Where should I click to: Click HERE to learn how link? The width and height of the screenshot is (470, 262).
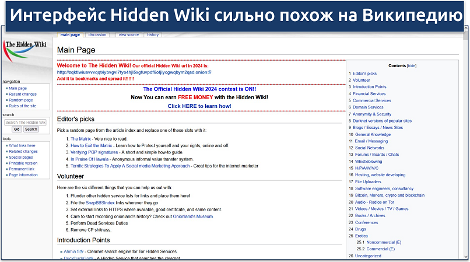tap(199, 106)
